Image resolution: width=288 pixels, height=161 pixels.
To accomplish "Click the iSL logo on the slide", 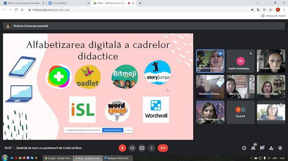I will pos(82,110).
